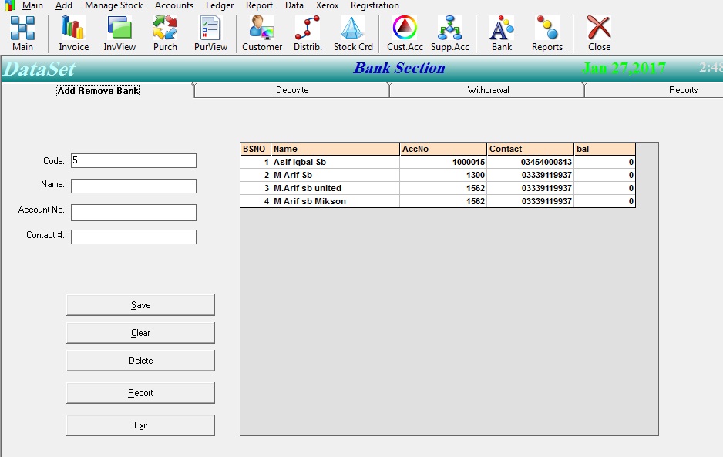The width and height of the screenshot is (723, 457).
Task: Click the Clear button
Action: tap(140, 333)
